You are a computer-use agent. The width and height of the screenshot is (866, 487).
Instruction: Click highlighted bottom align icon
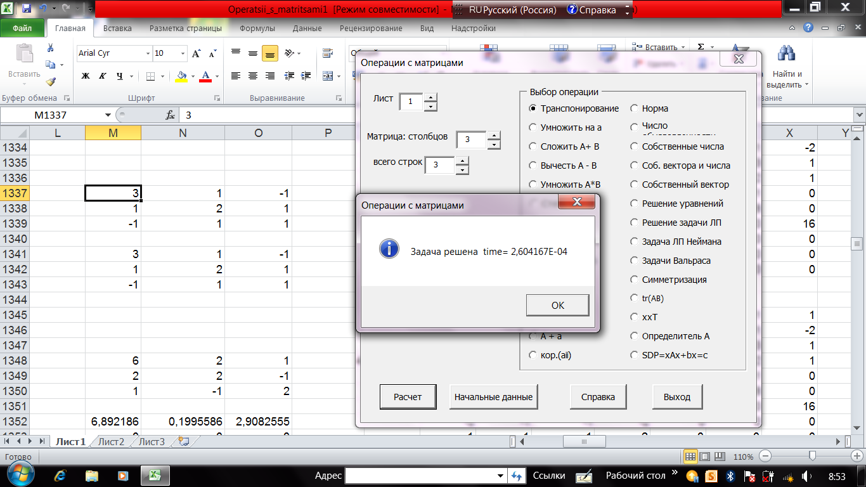pos(270,54)
